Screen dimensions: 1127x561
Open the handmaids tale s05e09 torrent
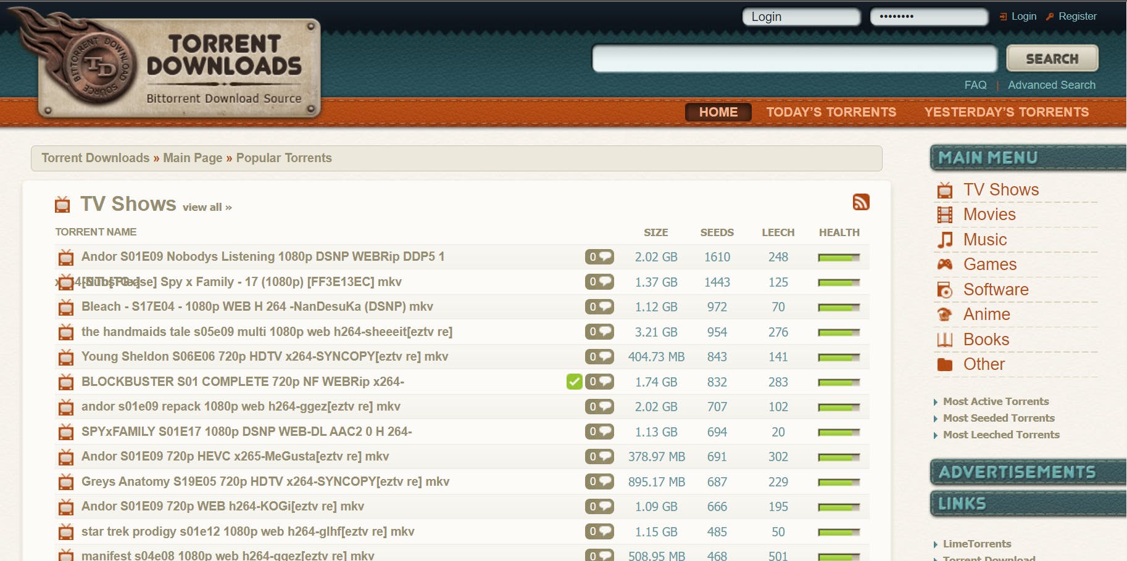tap(267, 332)
